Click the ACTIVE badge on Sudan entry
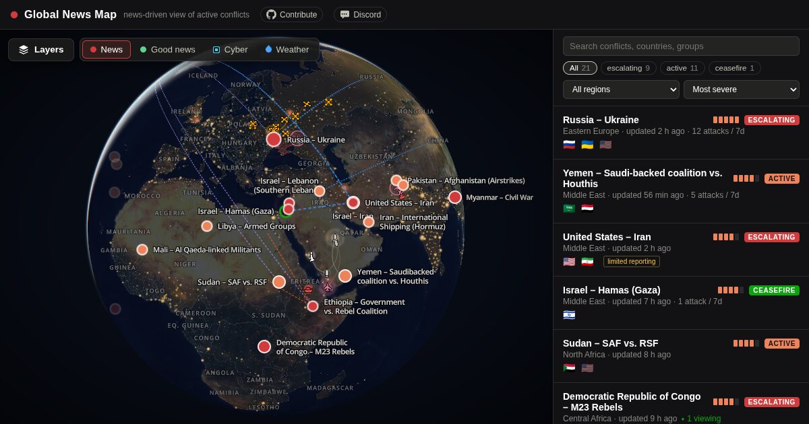 pos(782,343)
